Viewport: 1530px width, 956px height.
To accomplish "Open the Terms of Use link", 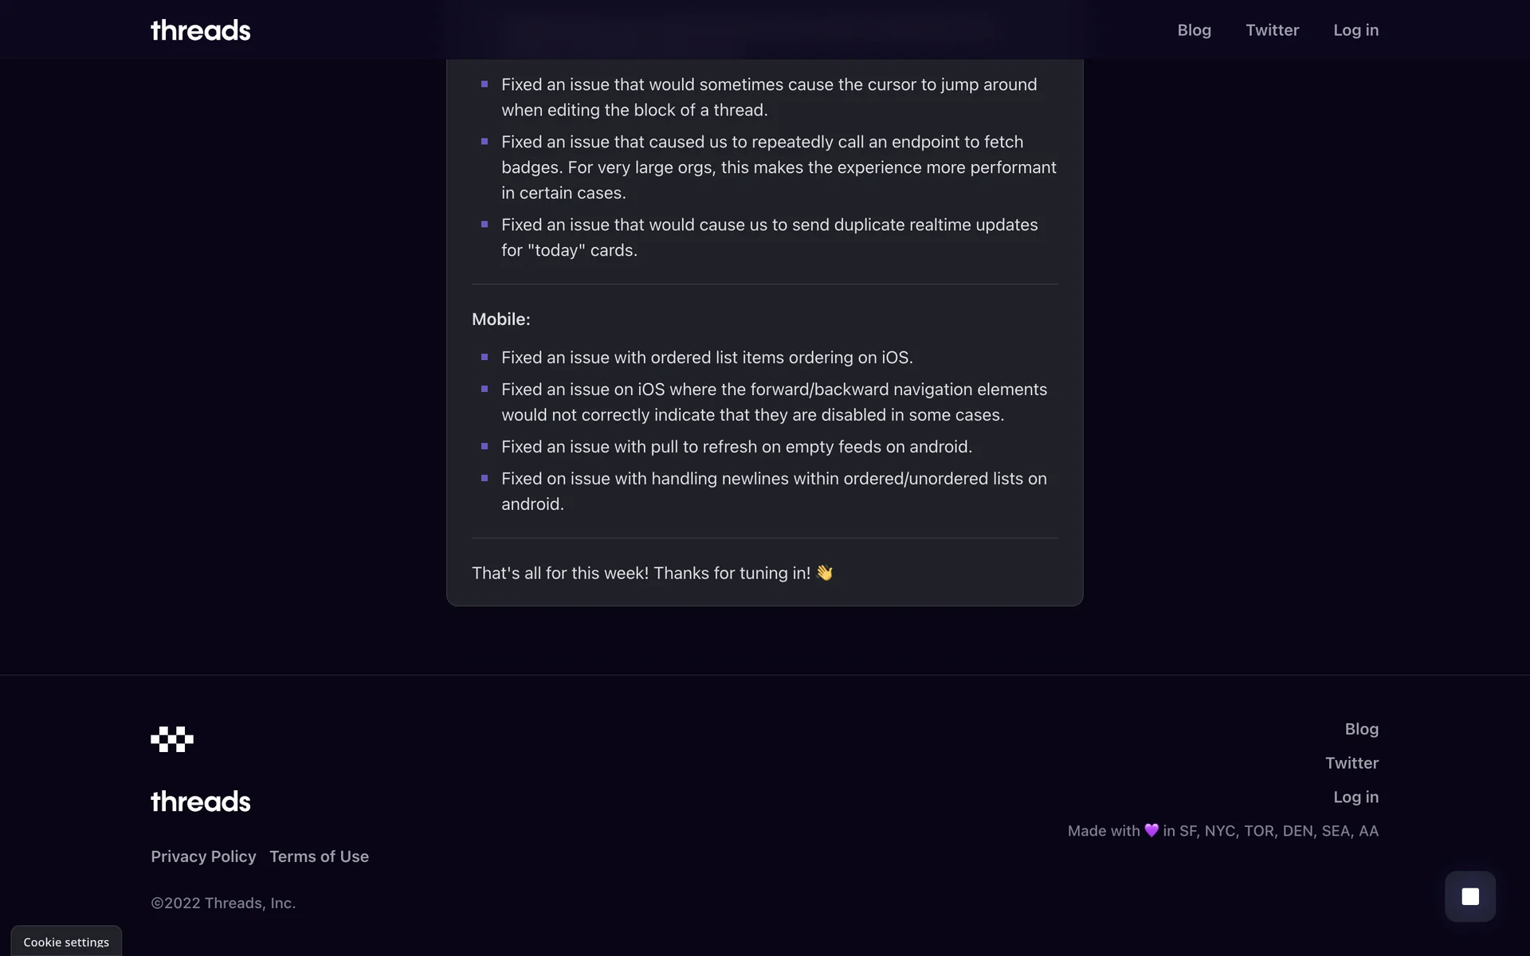I will tap(319, 856).
